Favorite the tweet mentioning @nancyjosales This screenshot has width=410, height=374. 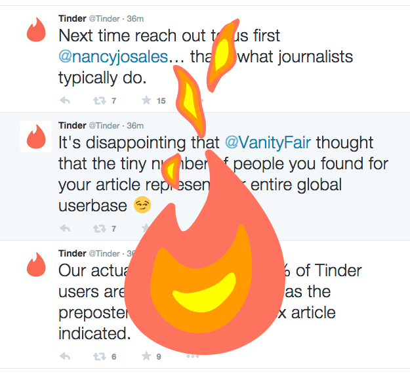tap(146, 100)
